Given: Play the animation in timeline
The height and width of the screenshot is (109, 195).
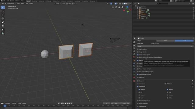Looking at the screenshot, I should [x=67, y=103].
